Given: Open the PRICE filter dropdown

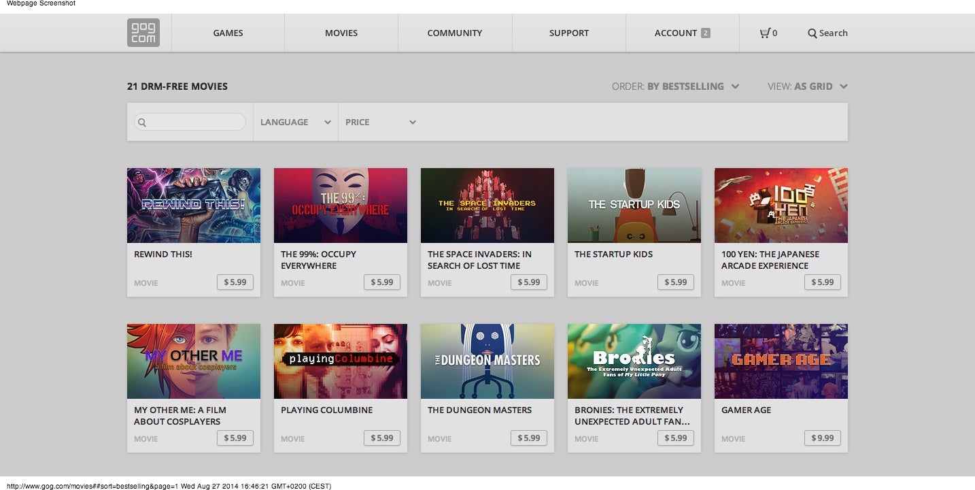Looking at the screenshot, I should [x=381, y=122].
